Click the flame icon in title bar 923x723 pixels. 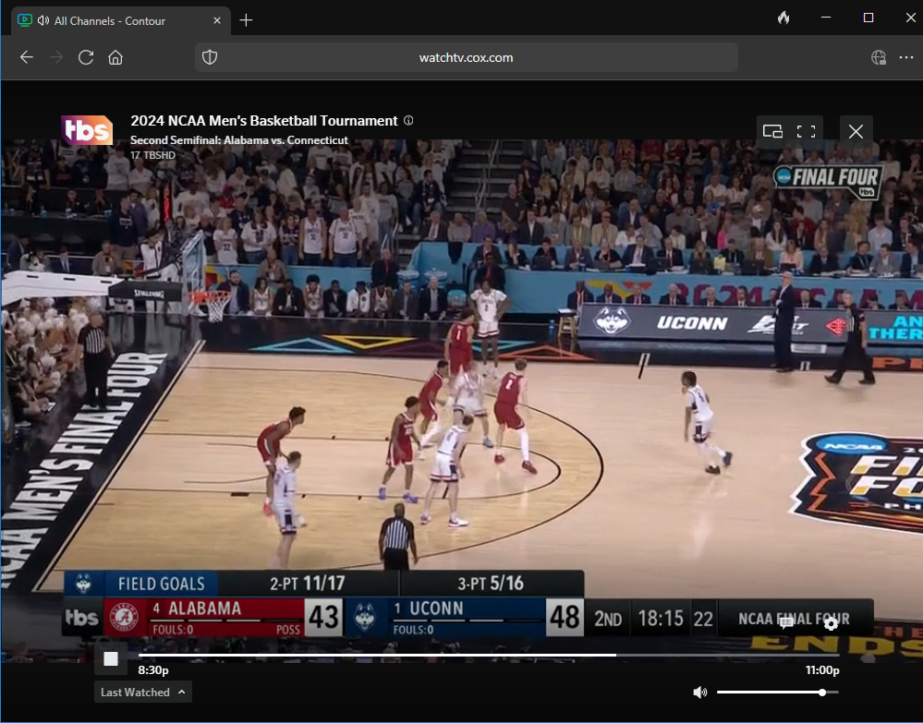point(783,18)
